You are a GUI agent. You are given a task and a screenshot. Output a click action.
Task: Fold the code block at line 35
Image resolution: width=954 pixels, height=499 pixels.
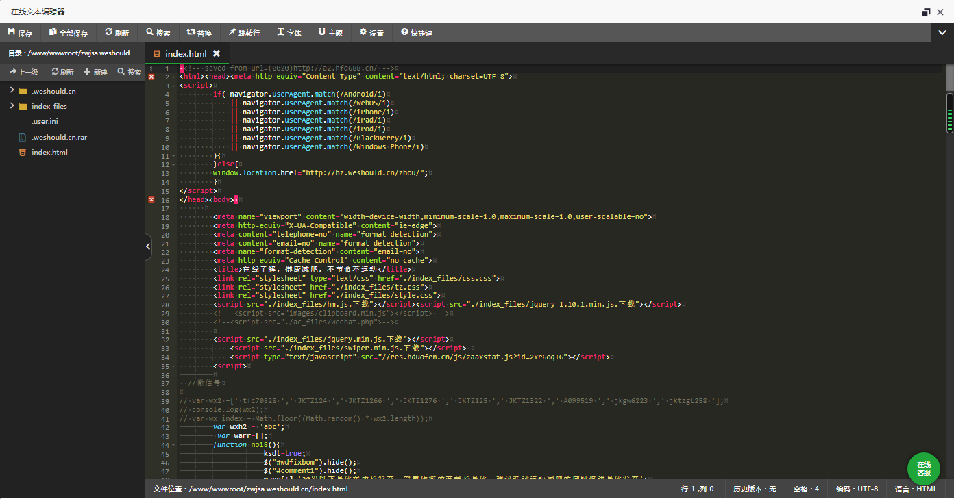click(173, 366)
